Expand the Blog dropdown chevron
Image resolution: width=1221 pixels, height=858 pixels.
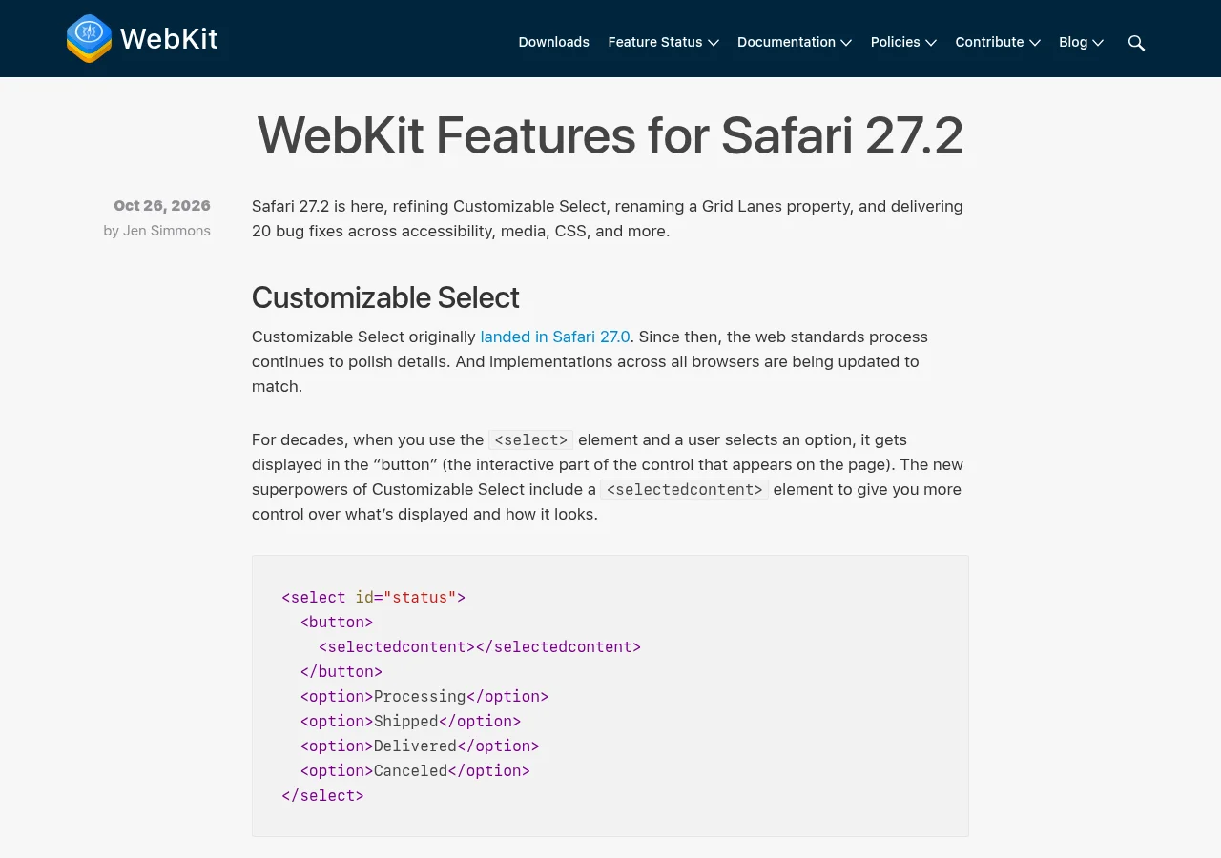pos(1098,43)
